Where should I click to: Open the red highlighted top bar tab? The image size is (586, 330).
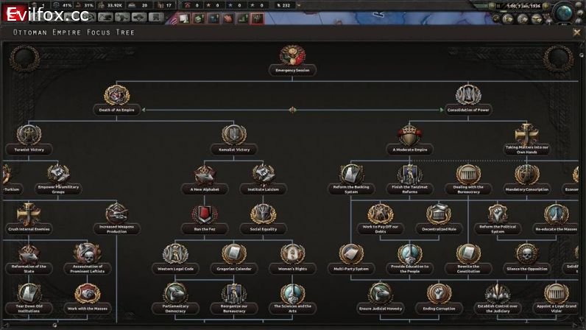[257, 18]
